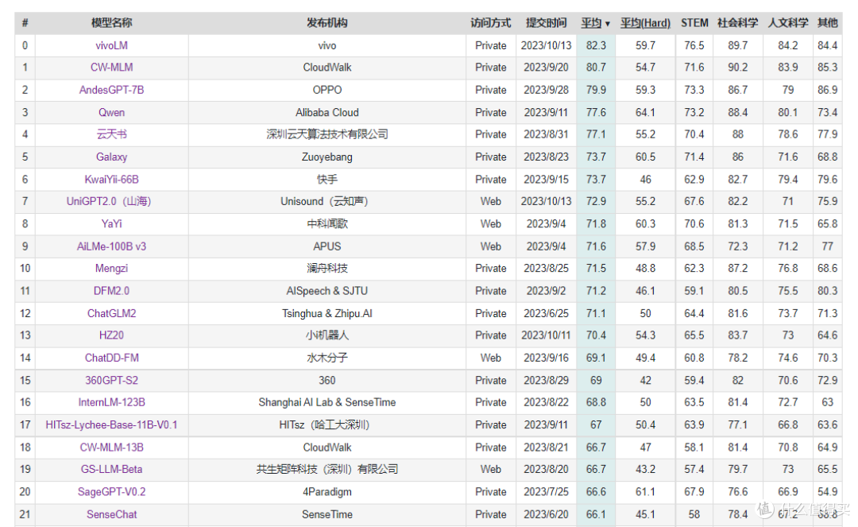Select the Tsinghua & Zhipu.AI cell

tap(327, 313)
